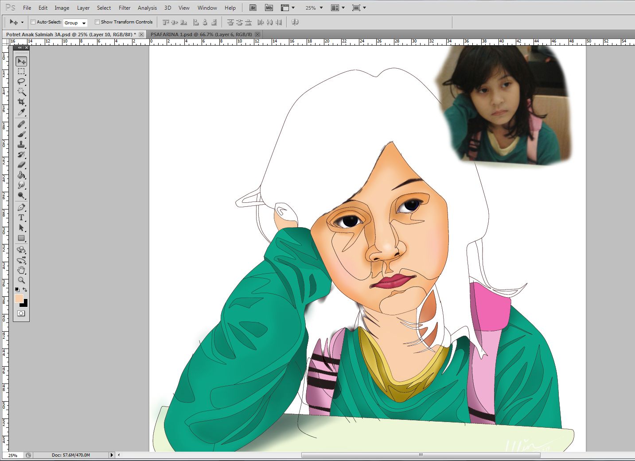Select the 3D Camera Rotate tool
The width and height of the screenshot is (635, 461).
(x=21, y=260)
